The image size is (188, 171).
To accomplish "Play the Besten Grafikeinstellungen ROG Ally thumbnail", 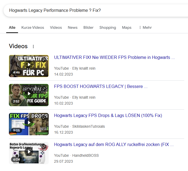I will click(29, 153).
